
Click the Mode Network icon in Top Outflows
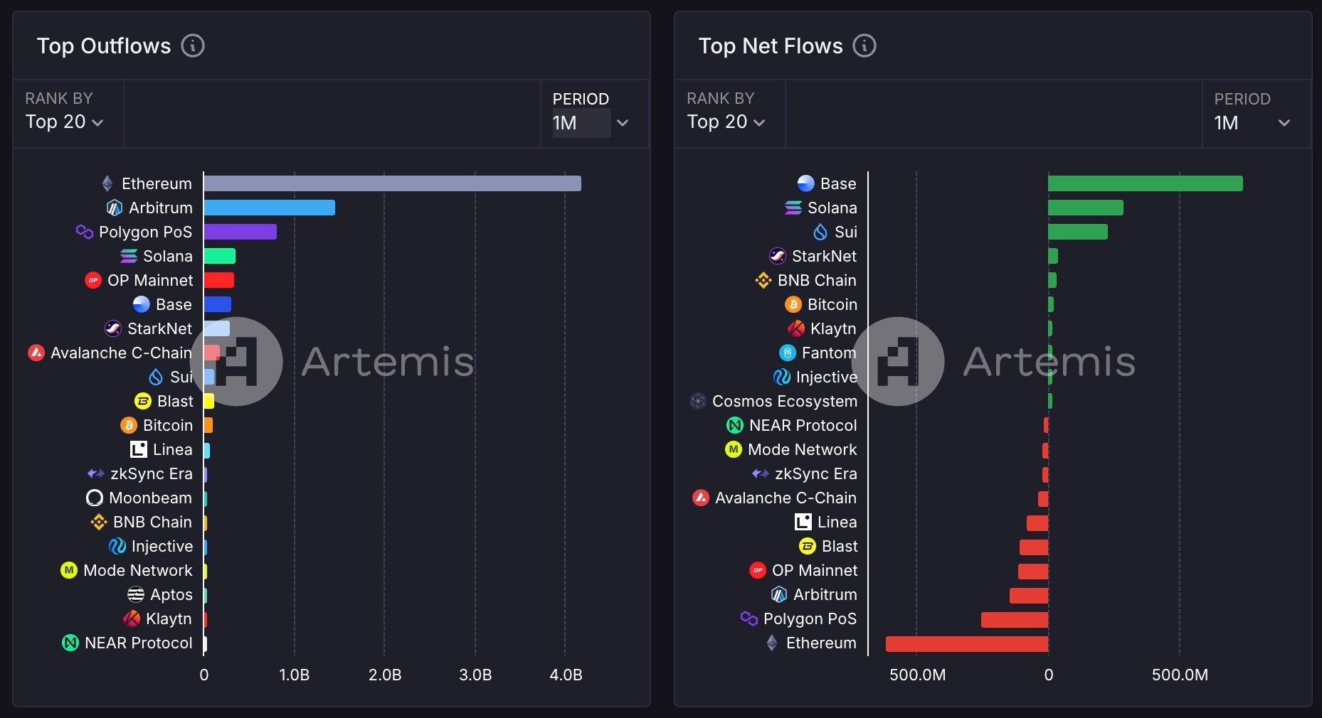click(69, 570)
